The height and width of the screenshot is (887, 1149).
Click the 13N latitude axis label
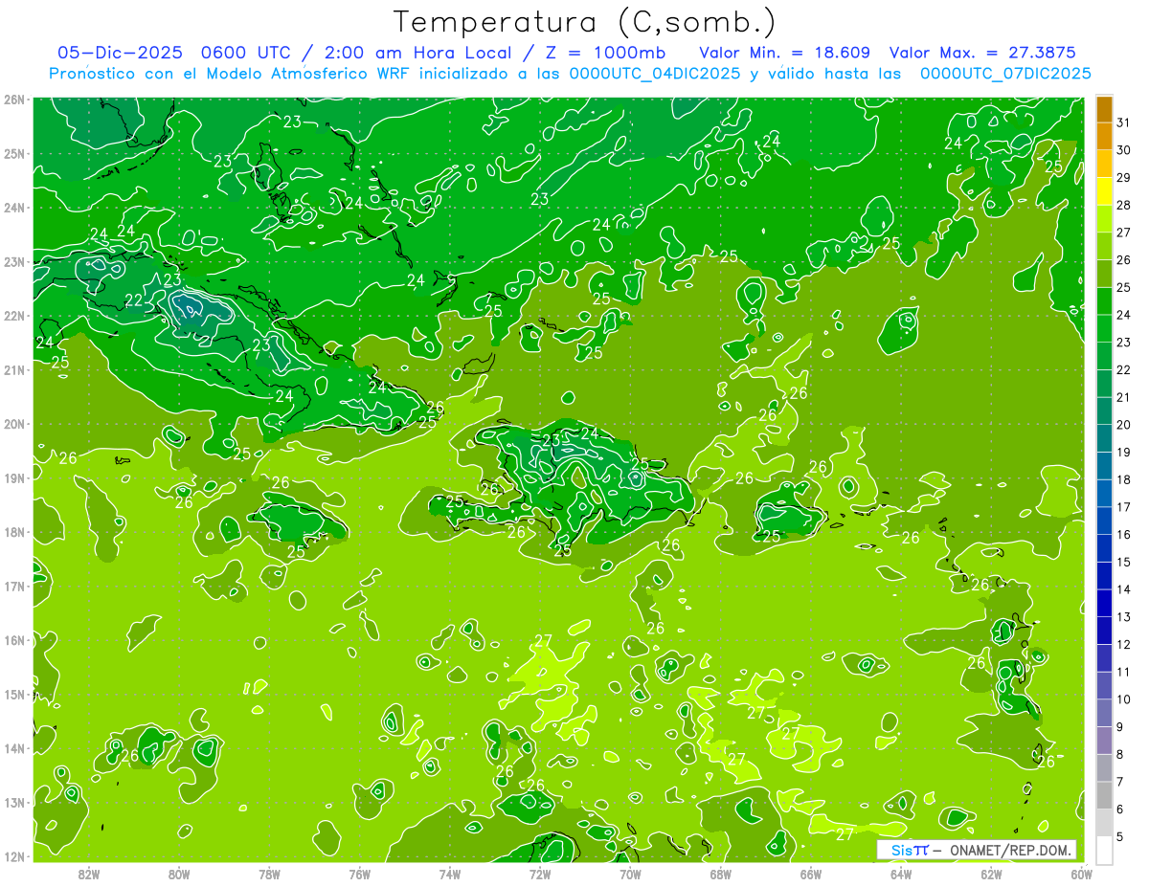coord(14,802)
